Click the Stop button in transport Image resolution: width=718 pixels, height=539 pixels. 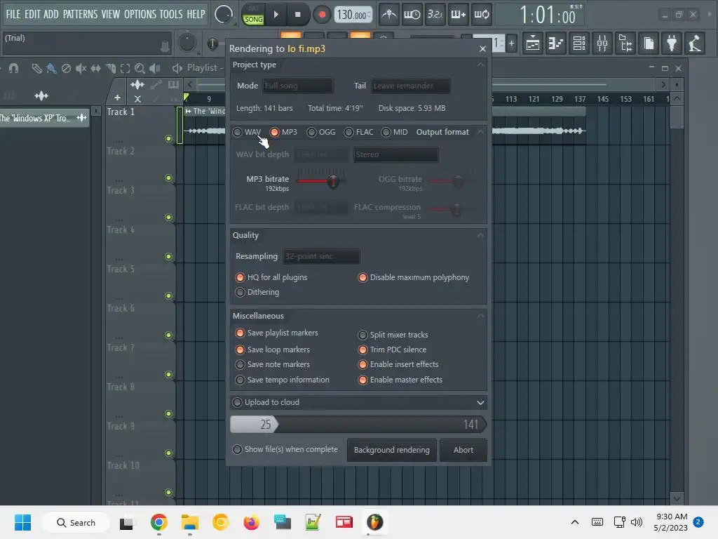[297, 15]
